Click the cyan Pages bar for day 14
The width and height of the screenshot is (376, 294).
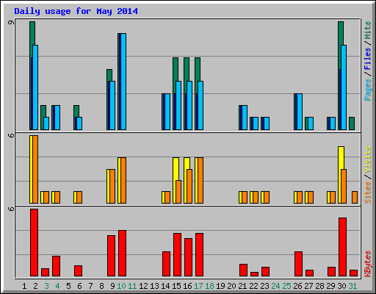tap(167, 112)
